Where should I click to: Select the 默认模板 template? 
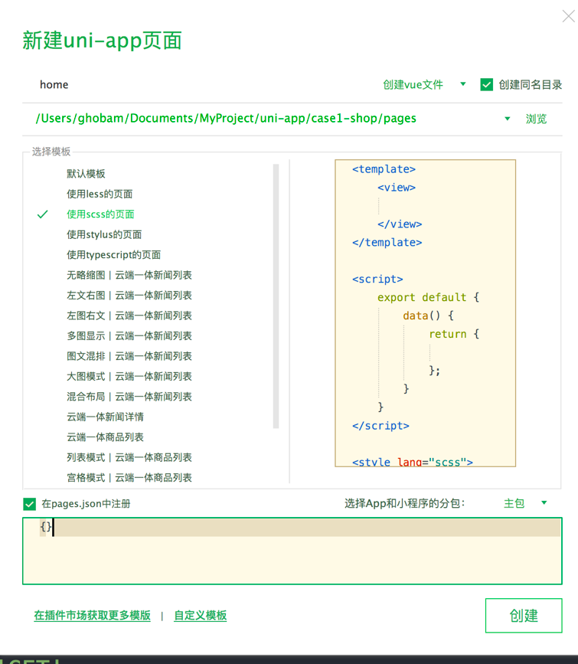pos(86,174)
